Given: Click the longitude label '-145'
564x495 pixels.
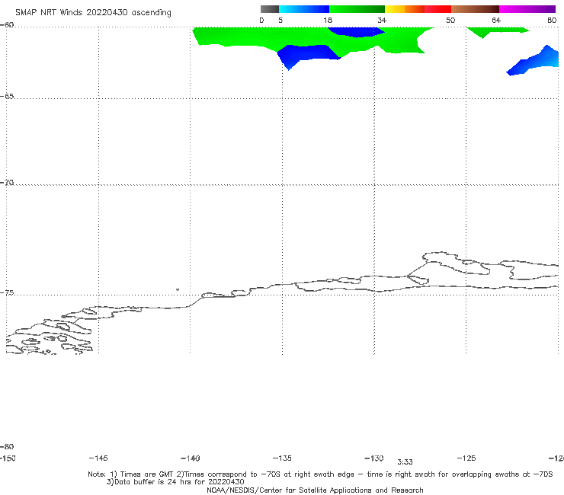Looking at the screenshot, I should [x=98, y=458].
